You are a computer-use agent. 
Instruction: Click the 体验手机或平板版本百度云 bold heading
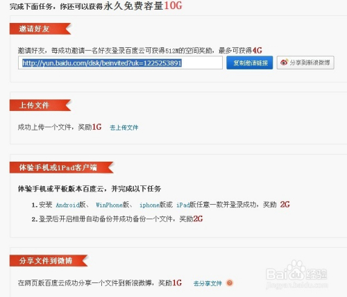[90, 189]
